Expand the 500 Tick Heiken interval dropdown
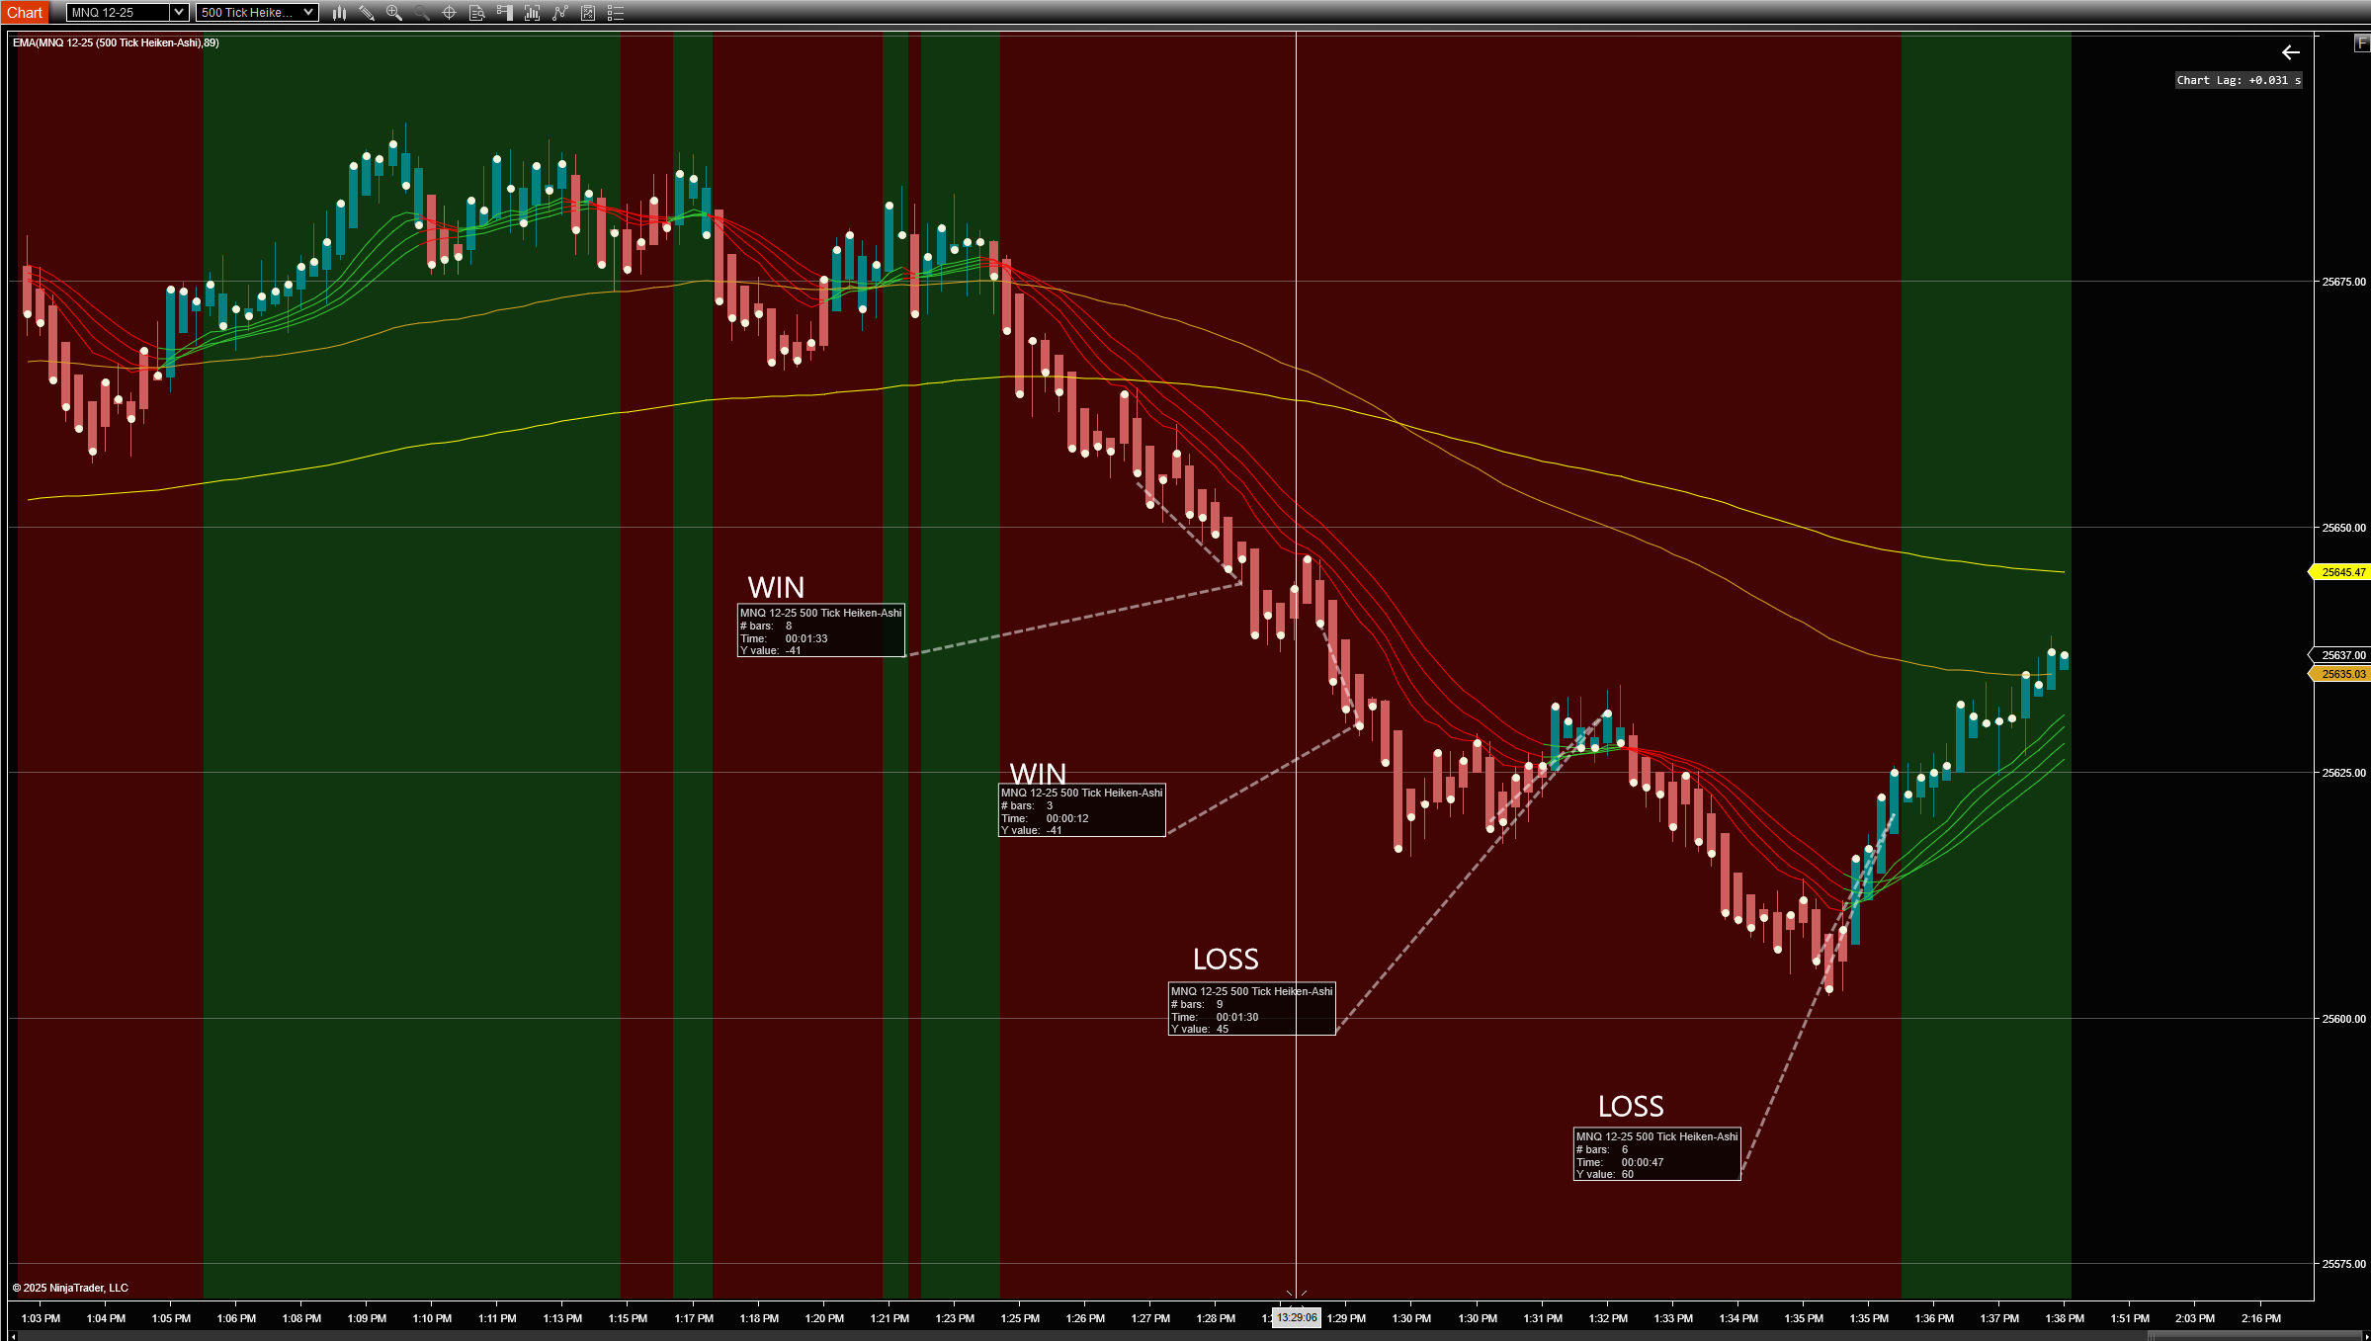The height and width of the screenshot is (1341, 2371). coord(309,13)
